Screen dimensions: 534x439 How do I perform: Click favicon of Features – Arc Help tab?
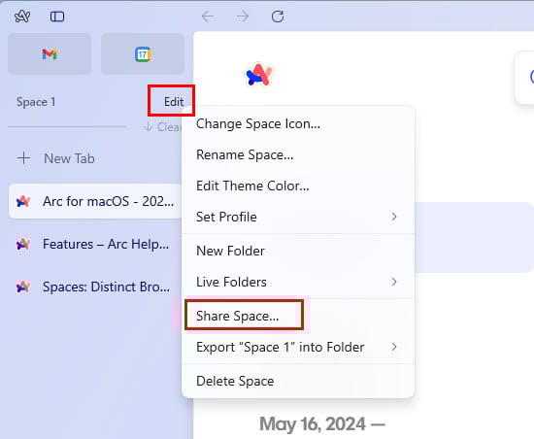pyautogui.click(x=23, y=244)
